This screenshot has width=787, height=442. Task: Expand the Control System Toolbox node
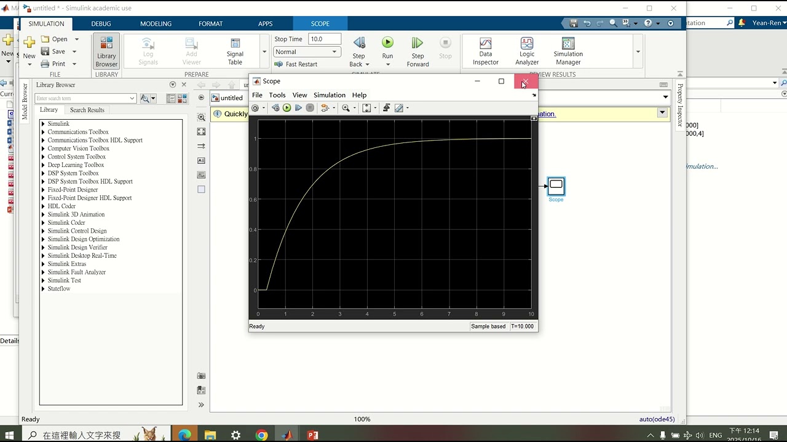[x=43, y=157]
